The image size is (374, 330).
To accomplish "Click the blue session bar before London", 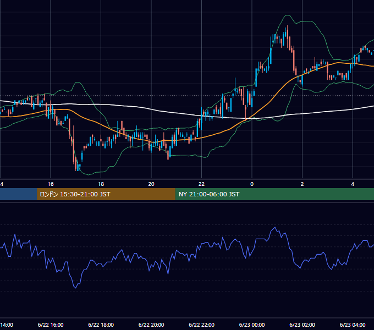I will click(x=18, y=194).
